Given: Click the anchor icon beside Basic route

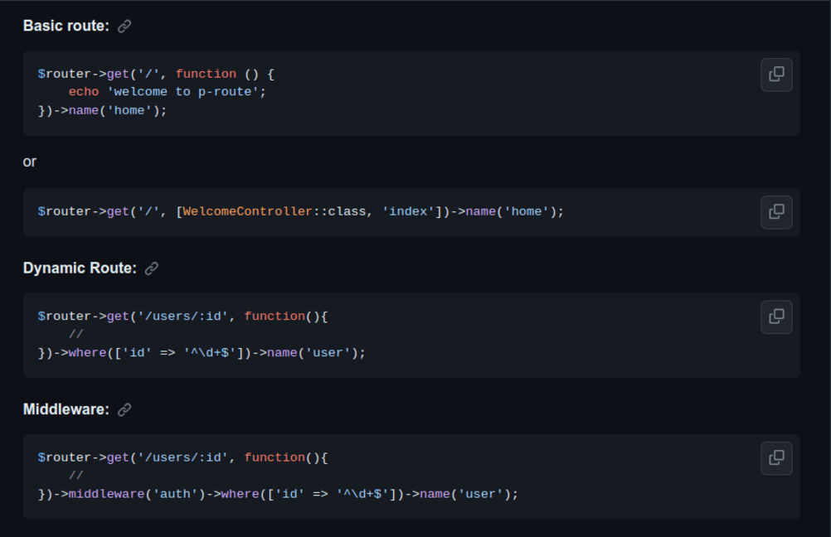Looking at the screenshot, I should [x=124, y=26].
